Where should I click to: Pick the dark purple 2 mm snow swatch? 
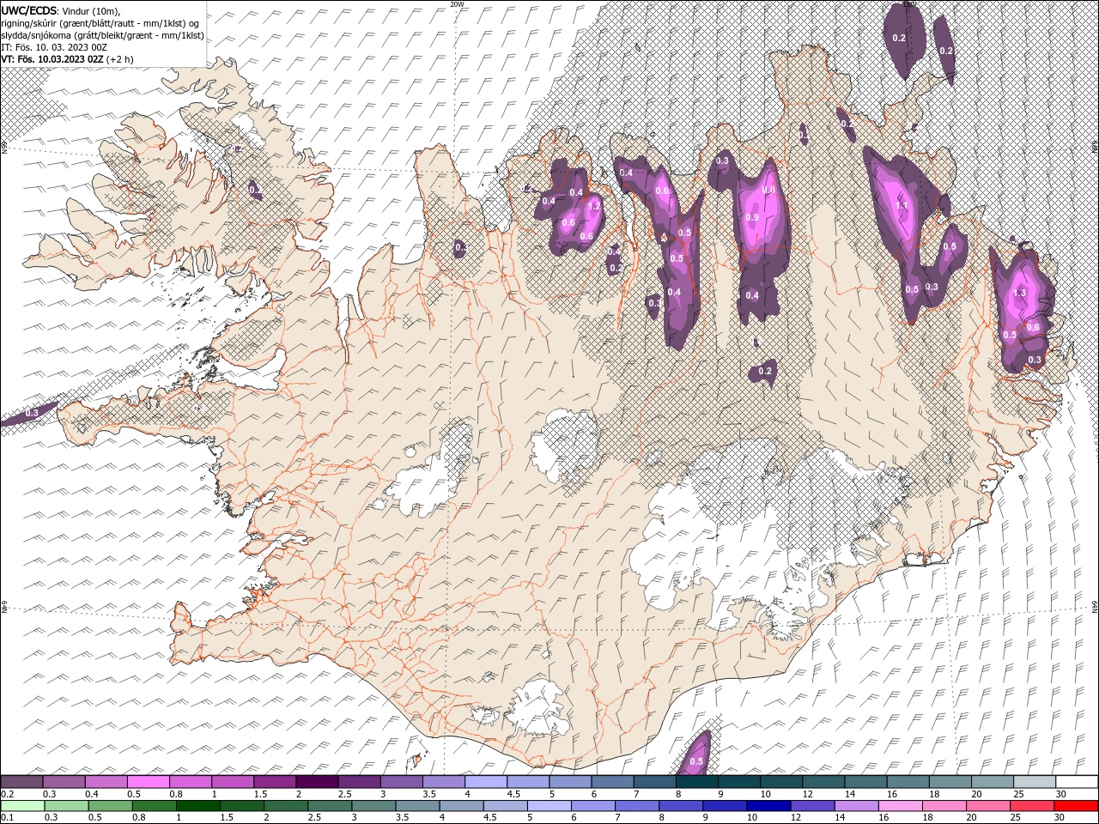[x=317, y=781]
